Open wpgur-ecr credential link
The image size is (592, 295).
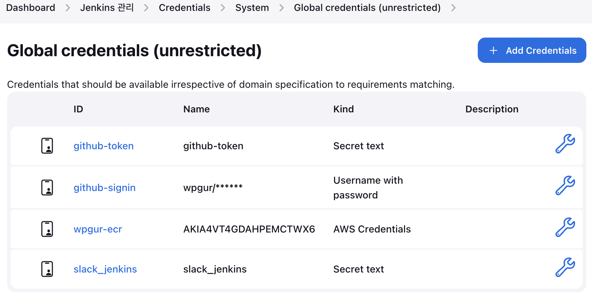[98, 229]
